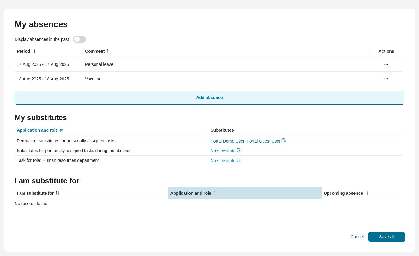Sort by I am substitute for column icon
Screen dimensions: 419x256
pyautogui.click(x=57, y=193)
